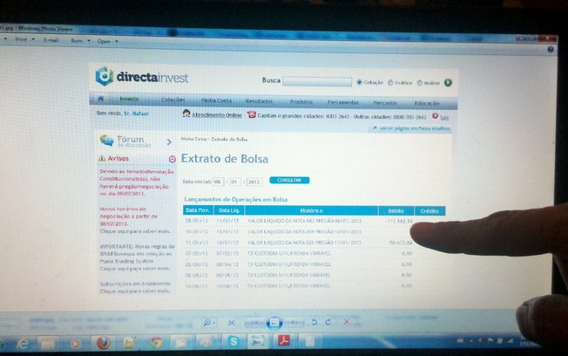This screenshot has width=568, height=356.
Task: Click the Atendimento Online link
Action: pos(217,115)
